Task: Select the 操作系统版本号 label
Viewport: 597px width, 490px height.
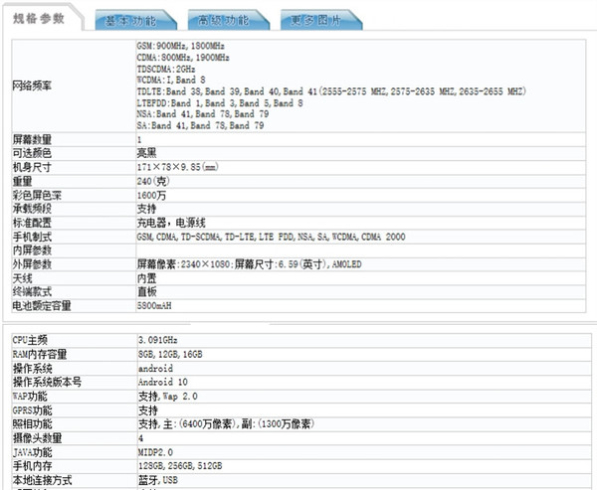Action: click(47, 382)
